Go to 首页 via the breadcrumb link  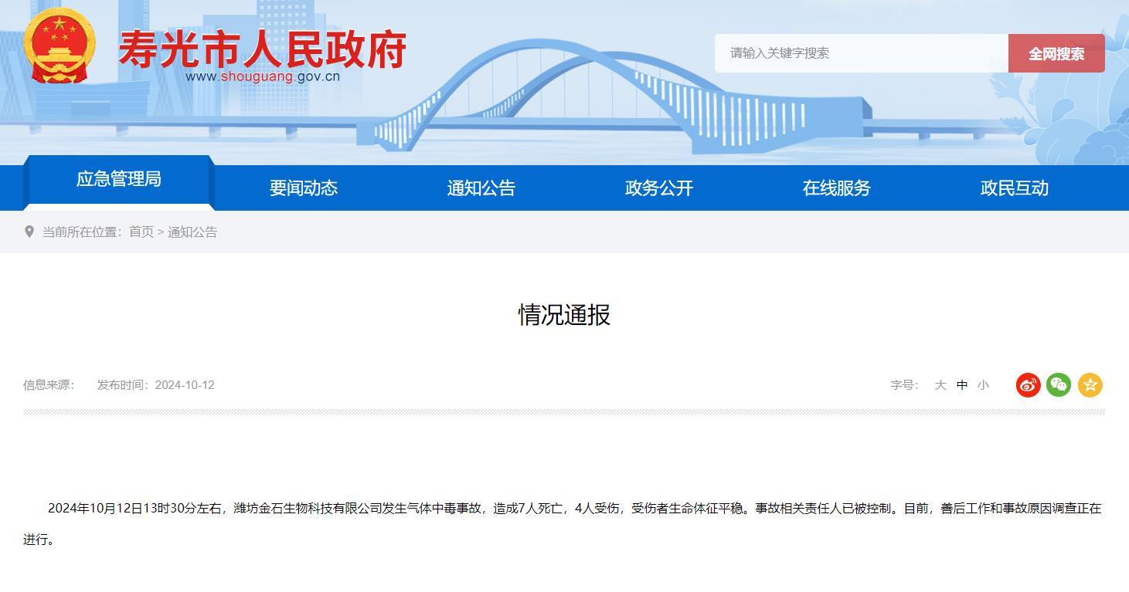[140, 232]
